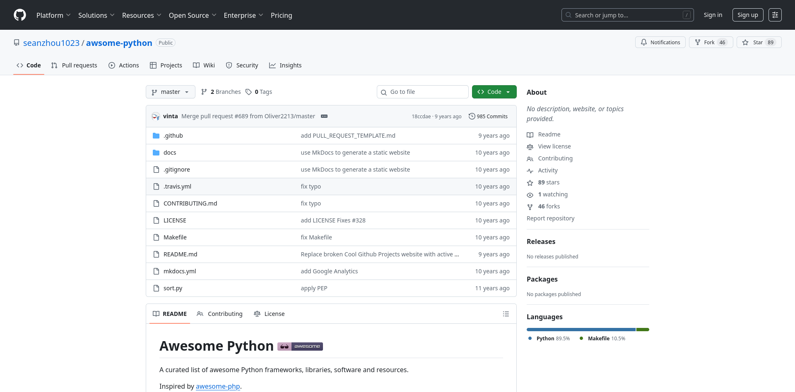The width and height of the screenshot is (795, 392).
Task: Focus the Go to file field
Action: pos(422,92)
